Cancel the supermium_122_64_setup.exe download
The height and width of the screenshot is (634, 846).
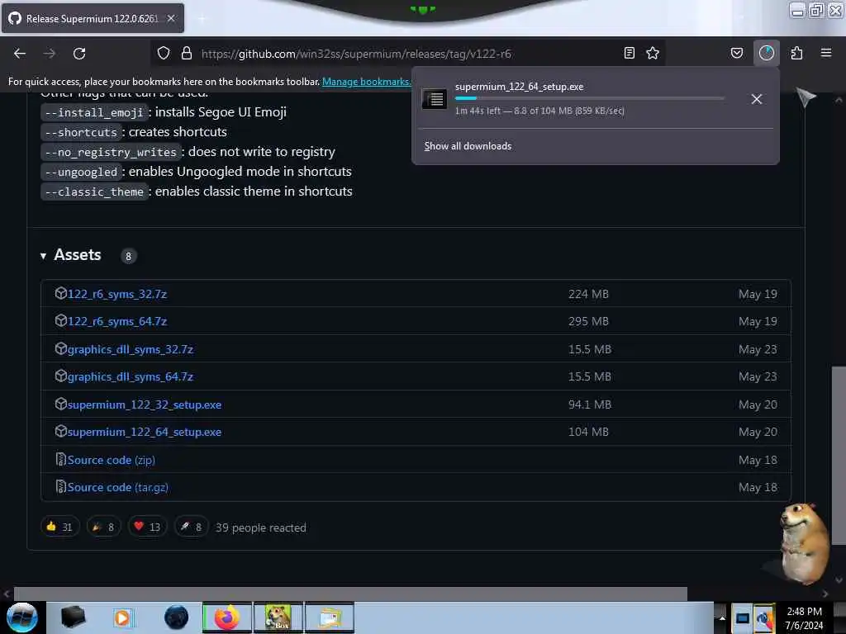[x=757, y=99]
